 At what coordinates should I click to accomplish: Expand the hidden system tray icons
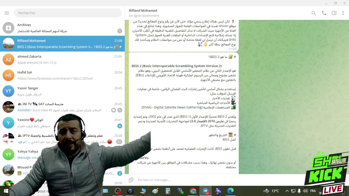point(287,191)
